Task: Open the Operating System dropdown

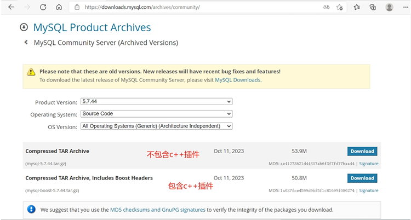Action: tap(157, 114)
